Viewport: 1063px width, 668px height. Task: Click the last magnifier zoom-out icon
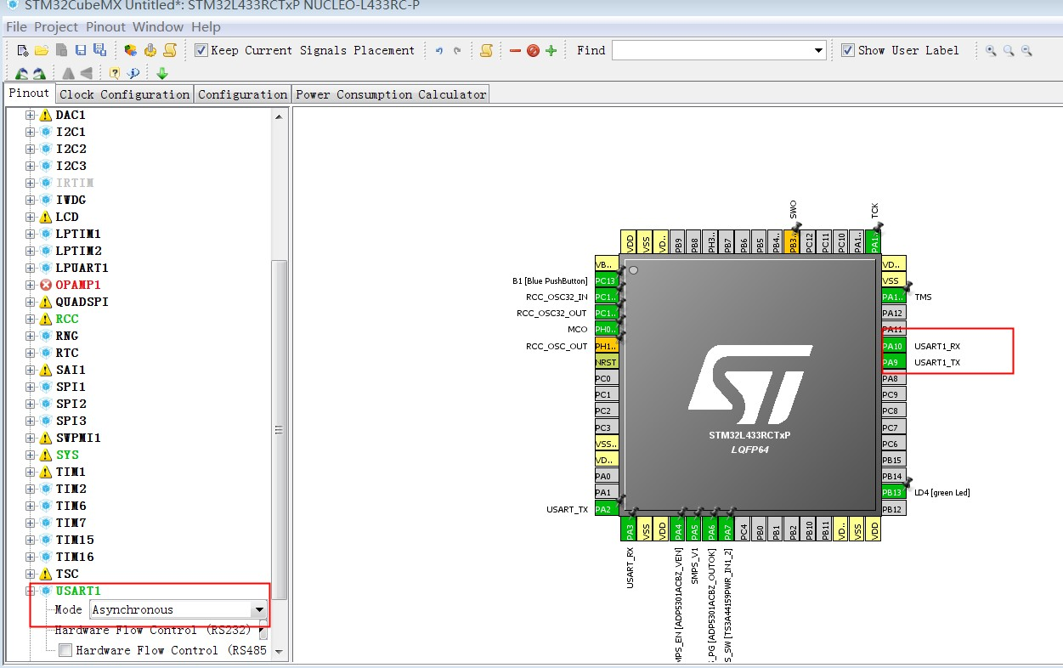pyautogui.click(x=1026, y=51)
